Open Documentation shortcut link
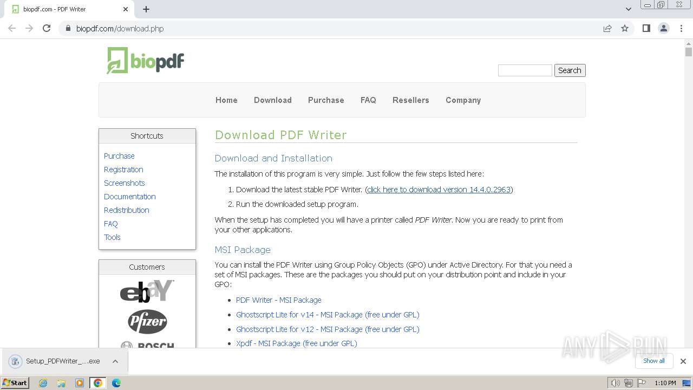 (x=130, y=197)
